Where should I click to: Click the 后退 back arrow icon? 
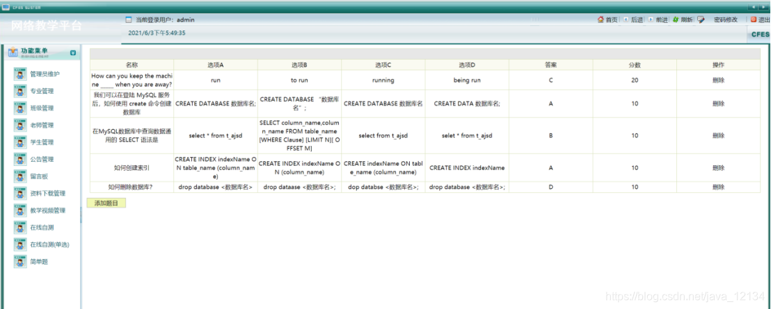pos(626,19)
